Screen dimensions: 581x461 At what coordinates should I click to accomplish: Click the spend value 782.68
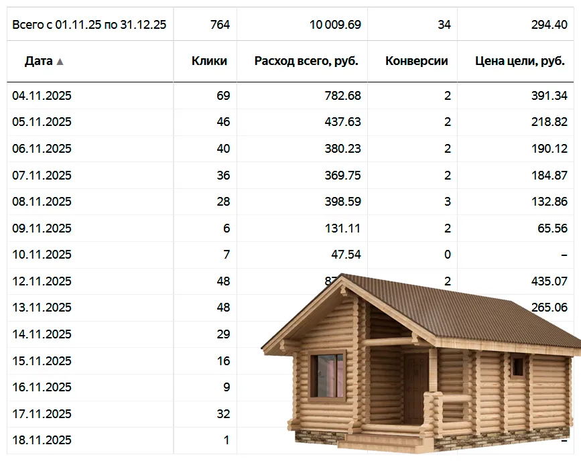tap(342, 96)
